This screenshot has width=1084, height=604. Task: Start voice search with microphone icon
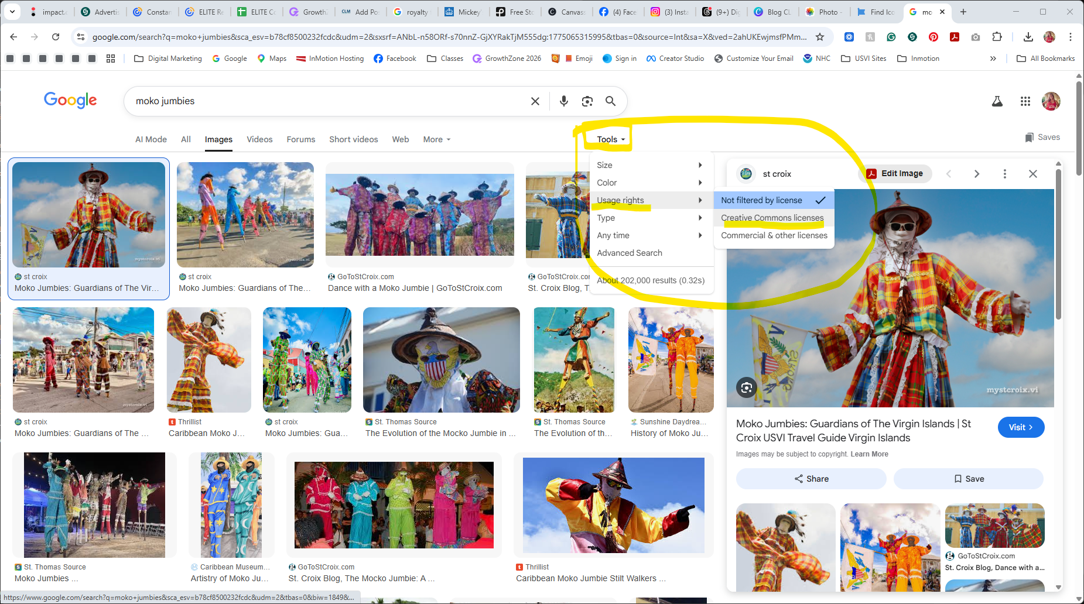click(563, 101)
